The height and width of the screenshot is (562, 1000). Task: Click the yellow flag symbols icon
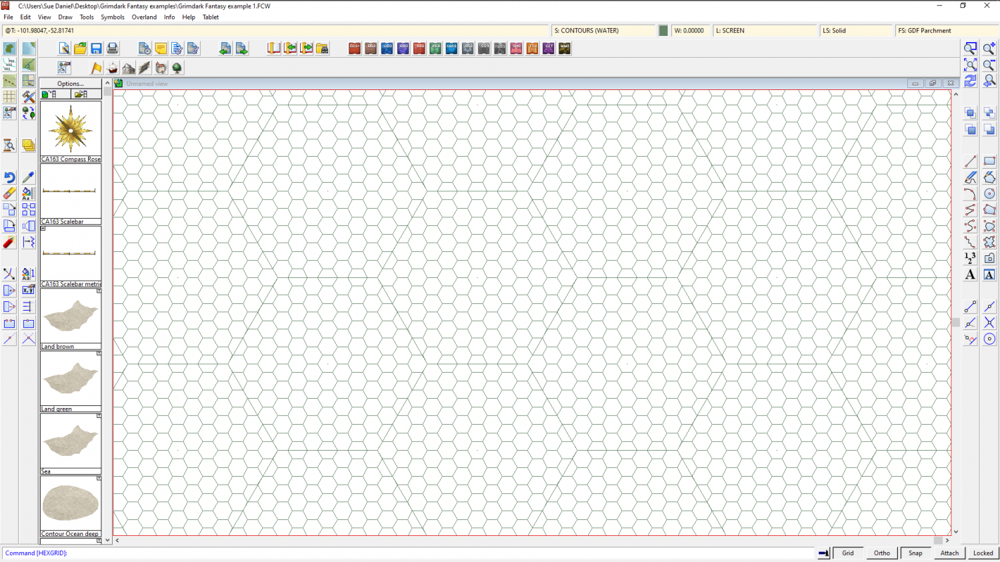(x=97, y=68)
